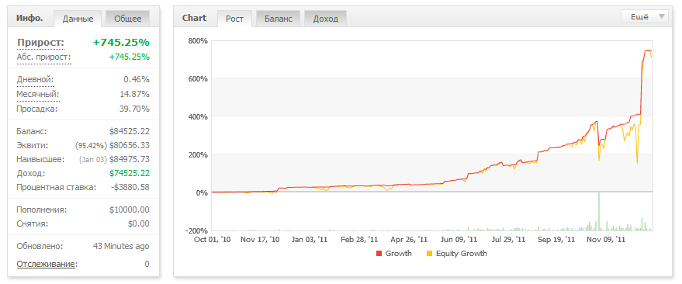
Task: Click the Apr 26, '11 date label
Action: (x=408, y=239)
